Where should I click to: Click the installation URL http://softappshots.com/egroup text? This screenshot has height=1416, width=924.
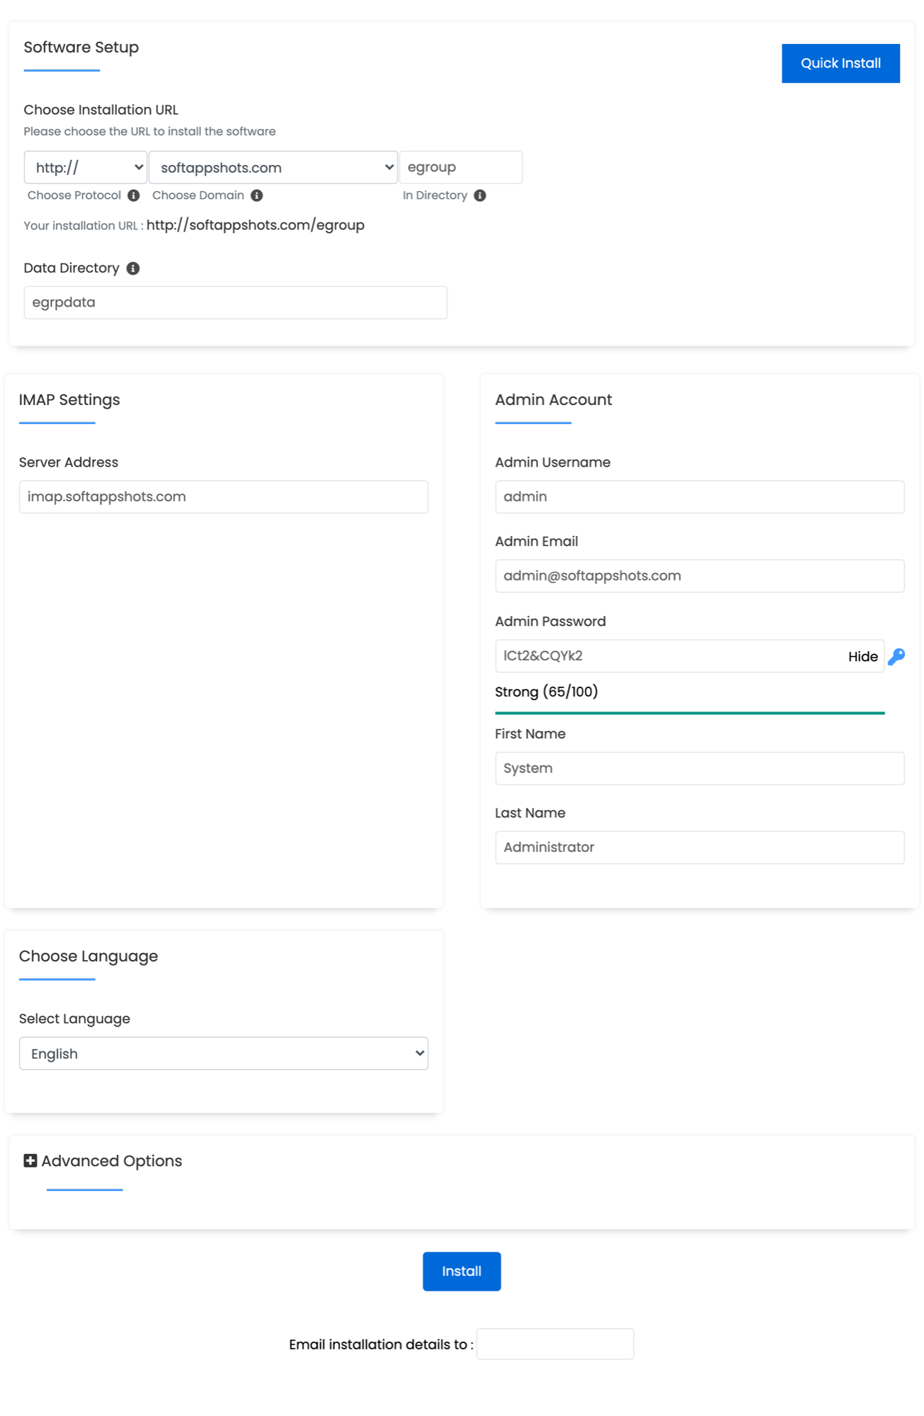(x=256, y=225)
